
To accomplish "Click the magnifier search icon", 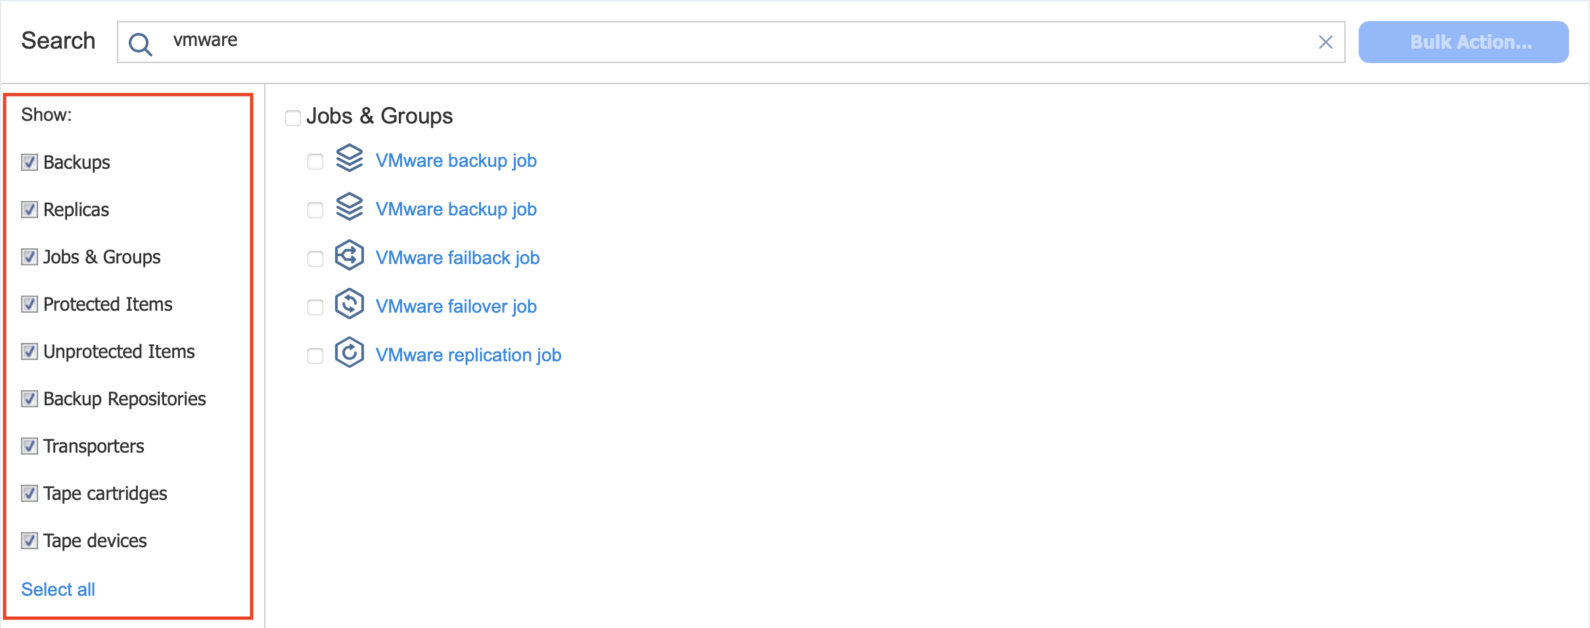I will (140, 44).
